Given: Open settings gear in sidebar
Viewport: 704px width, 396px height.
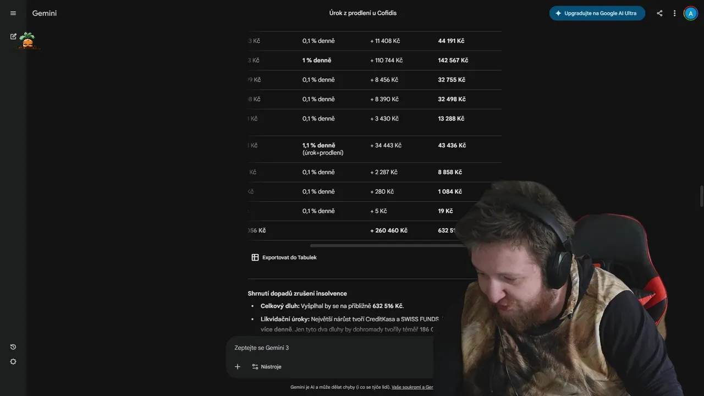Looking at the screenshot, I should [x=13, y=361].
